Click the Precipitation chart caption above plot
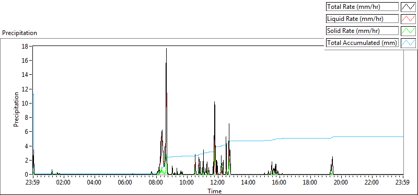 pos(19,33)
